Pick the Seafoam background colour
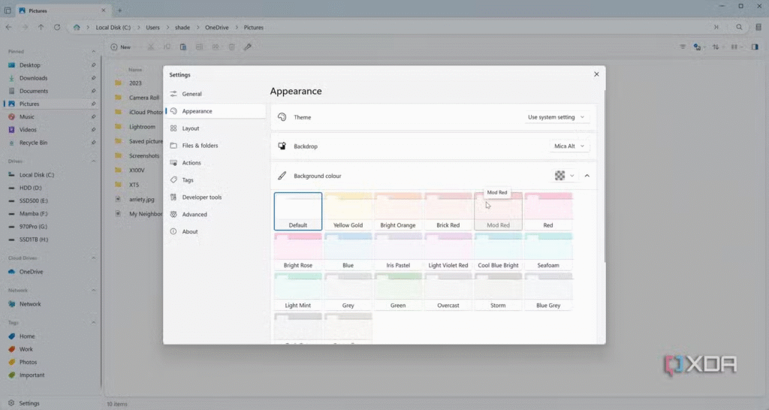Viewport: 769px width, 410px height. [548, 251]
